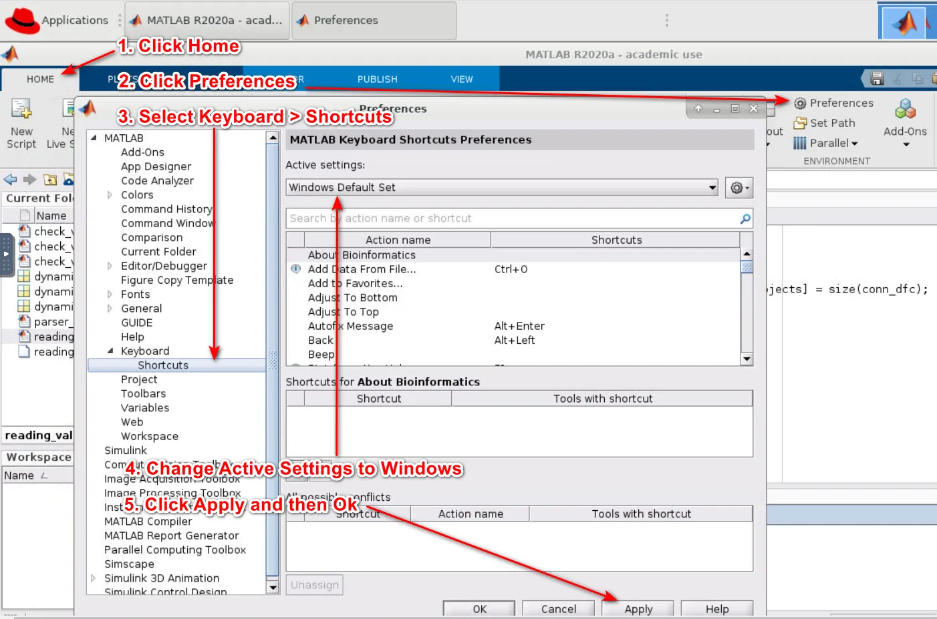Click Set Path in Environment section
Image resolution: width=937 pixels, height=619 pixels.
[x=825, y=123]
